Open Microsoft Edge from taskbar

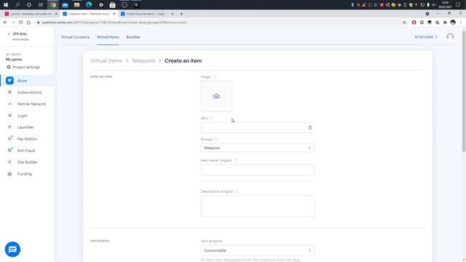[89, 5]
